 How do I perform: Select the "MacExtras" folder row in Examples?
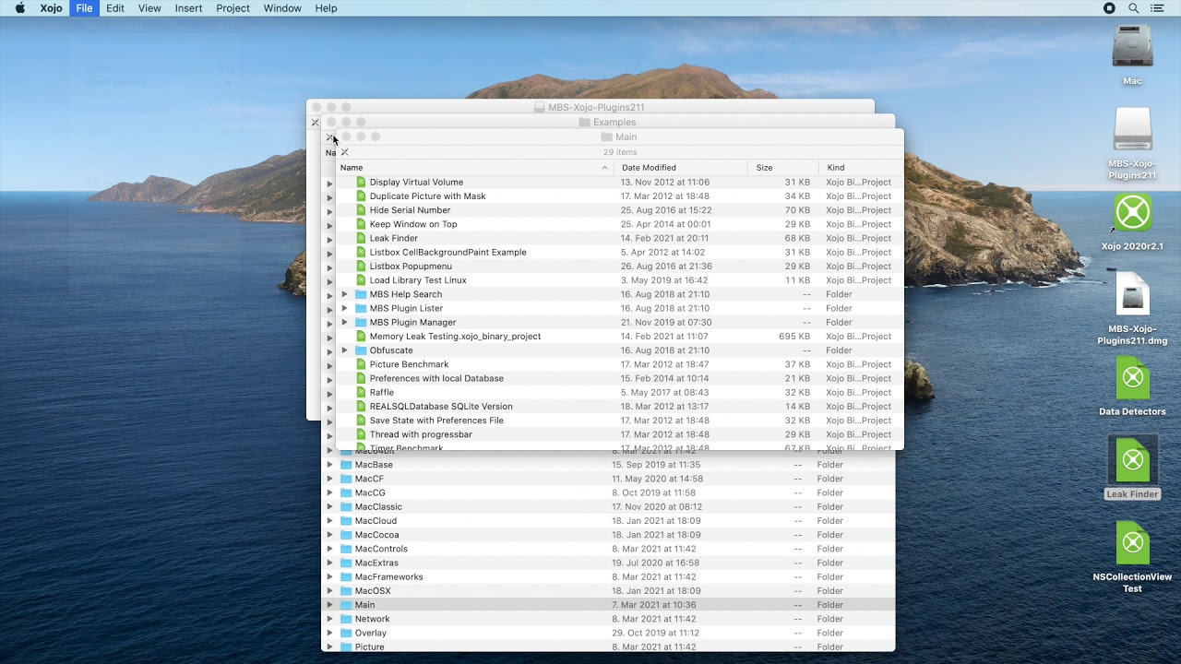pos(608,563)
